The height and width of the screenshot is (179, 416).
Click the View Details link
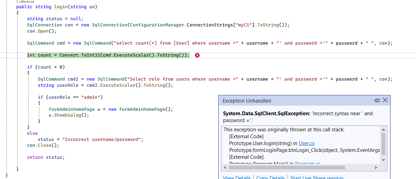pos(237,177)
